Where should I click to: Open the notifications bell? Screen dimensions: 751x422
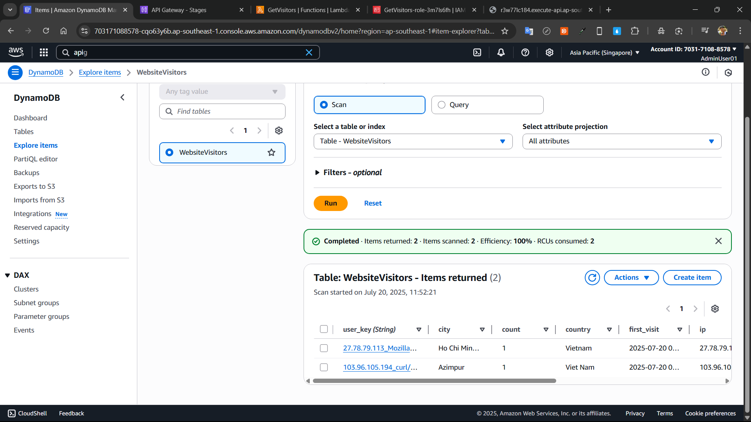tap(501, 52)
